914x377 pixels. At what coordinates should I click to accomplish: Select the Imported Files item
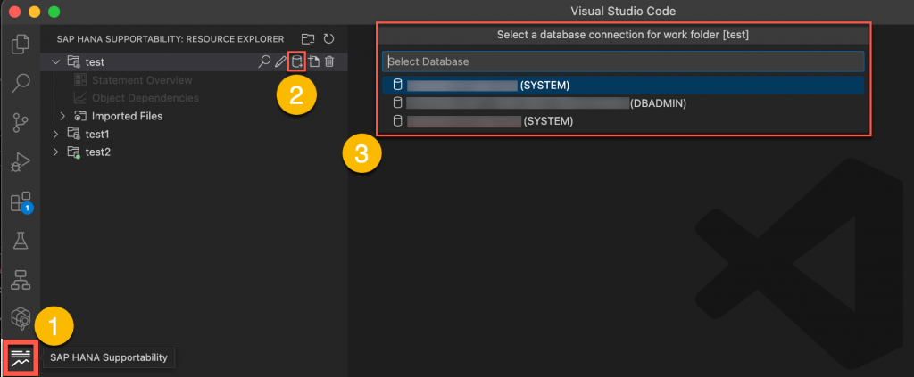[127, 116]
